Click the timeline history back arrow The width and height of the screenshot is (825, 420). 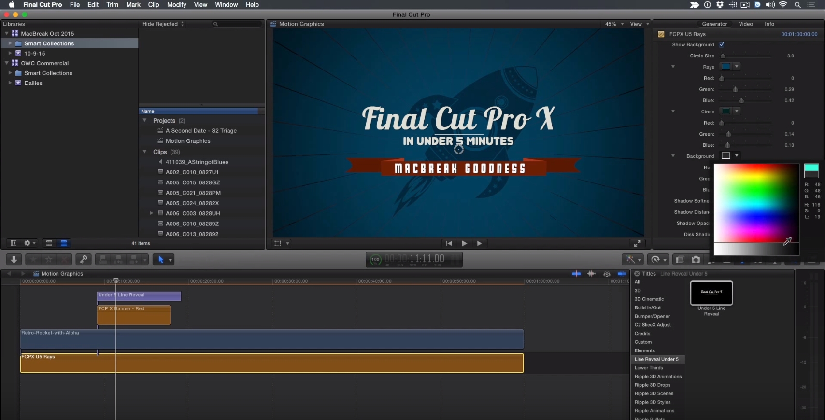pyautogui.click(x=8, y=274)
